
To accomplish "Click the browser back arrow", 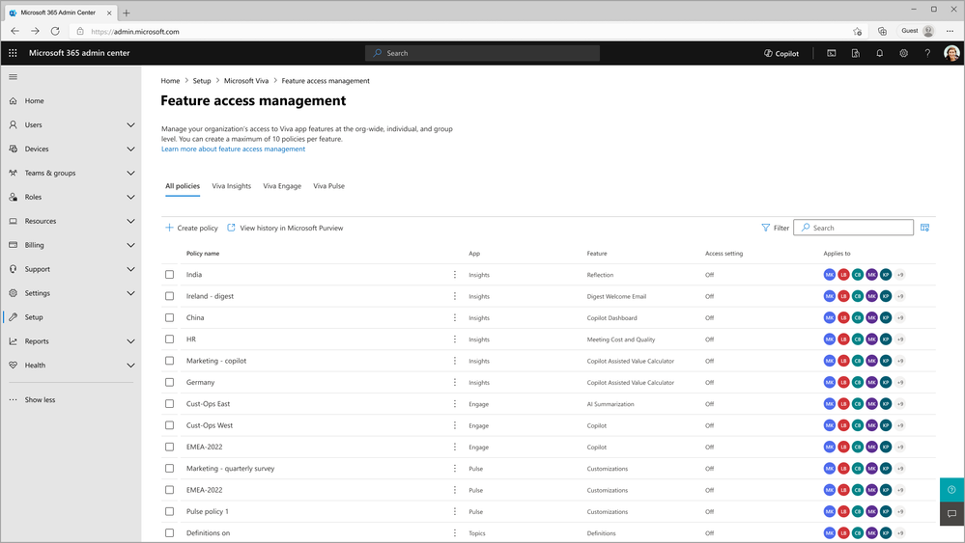I will pos(14,31).
